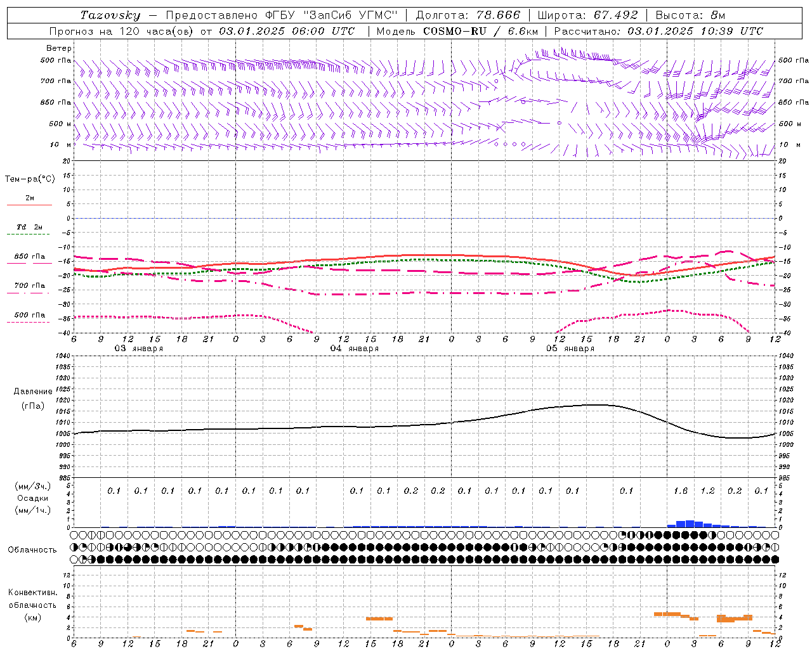Click the (мм/1ч.) precipitation unit label
The image size is (812, 649).
pyautogui.click(x=33, y=510)
